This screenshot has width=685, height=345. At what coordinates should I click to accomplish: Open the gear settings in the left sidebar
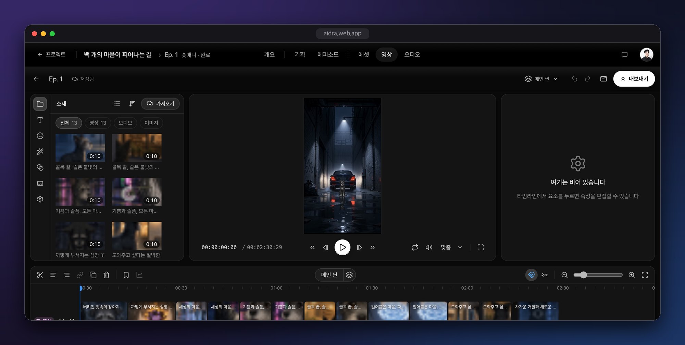click(40, 199)
